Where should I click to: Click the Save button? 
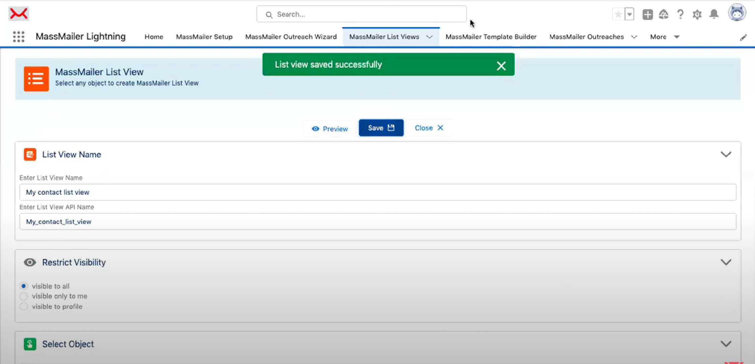381,128
